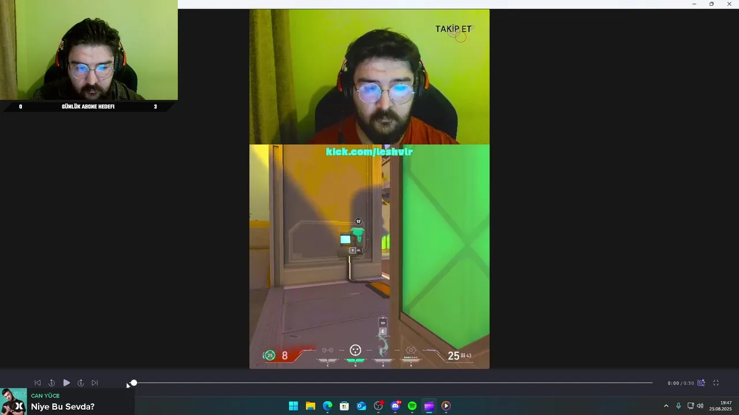This screenshot has width=739, height=415.
Task: Open clock and date 19:47 panel
Action: point(721,406)
